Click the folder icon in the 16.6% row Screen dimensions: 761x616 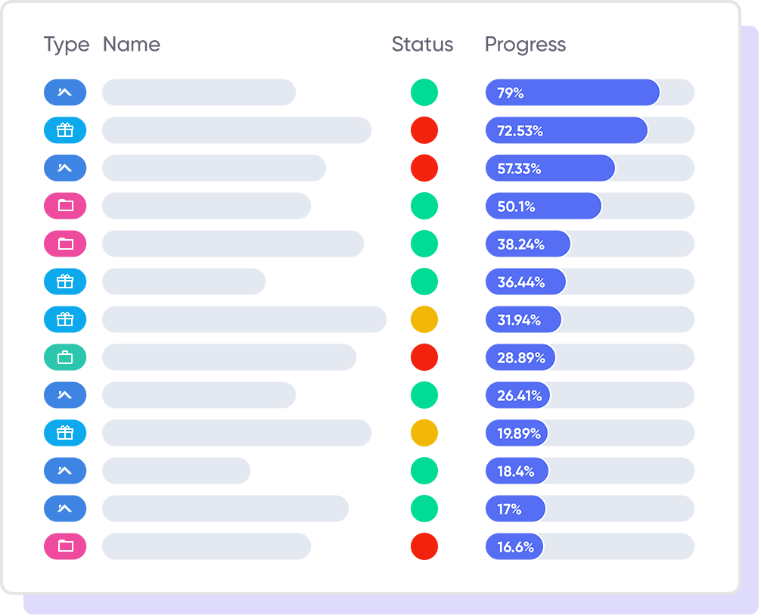tap(65, 546)
